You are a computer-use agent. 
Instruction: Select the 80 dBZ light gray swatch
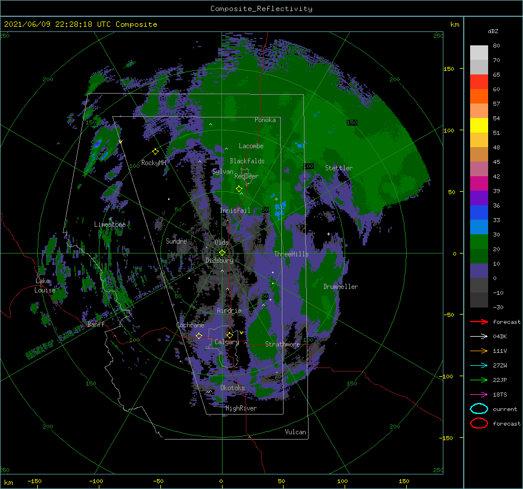pos(479,52)
